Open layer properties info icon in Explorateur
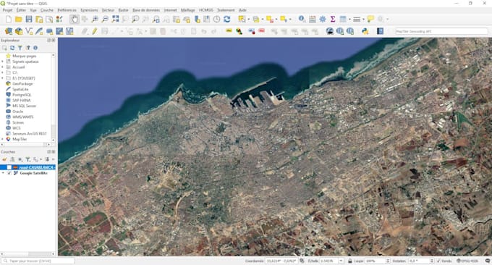This screenshot has height=265, width=492. pos(35,48)
